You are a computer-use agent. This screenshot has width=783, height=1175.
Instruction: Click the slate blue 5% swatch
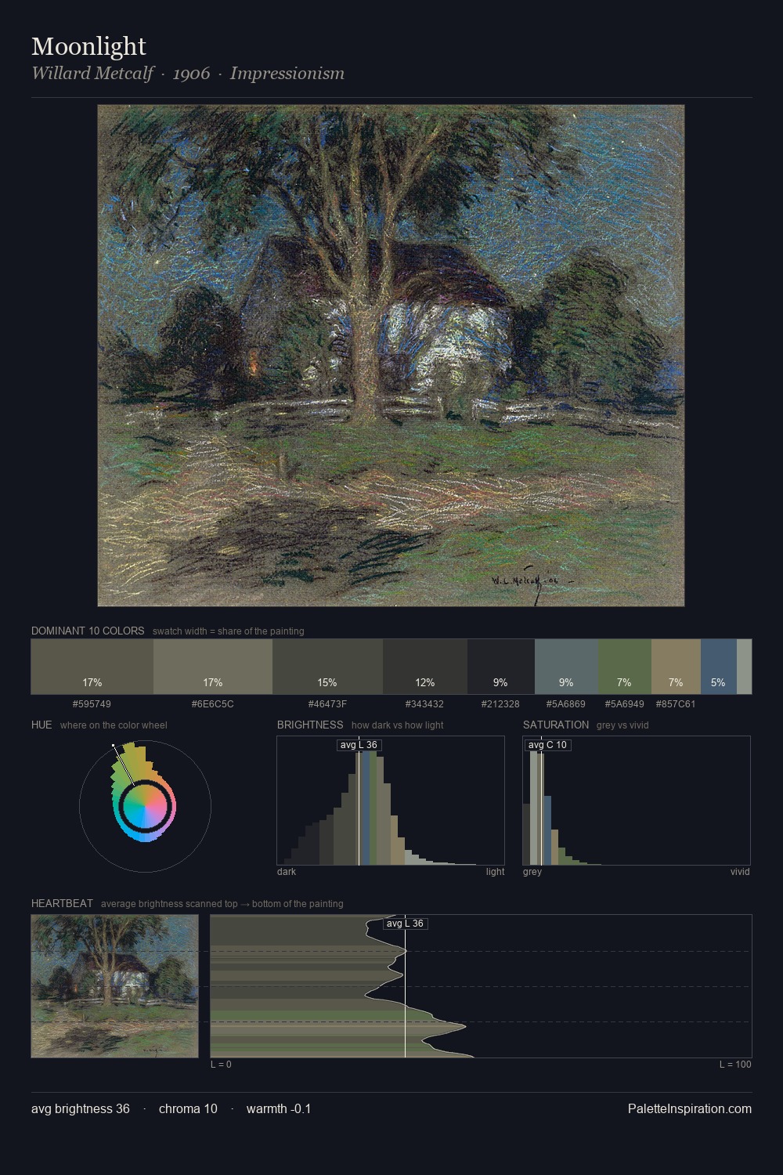click(x=719, y=667)
